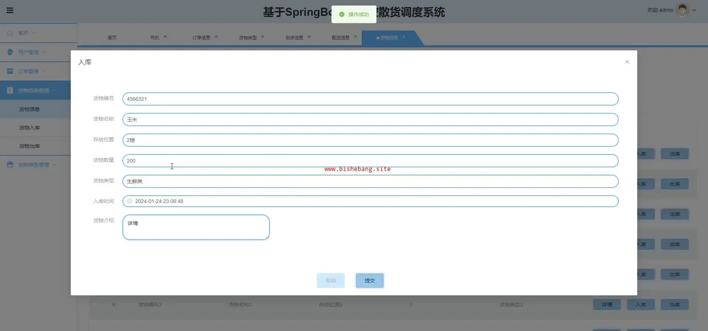This screenshot has height=331, width=708.
Task: Click the 货物信息管理 sidebar icon
Action: (x=10, y=90)
